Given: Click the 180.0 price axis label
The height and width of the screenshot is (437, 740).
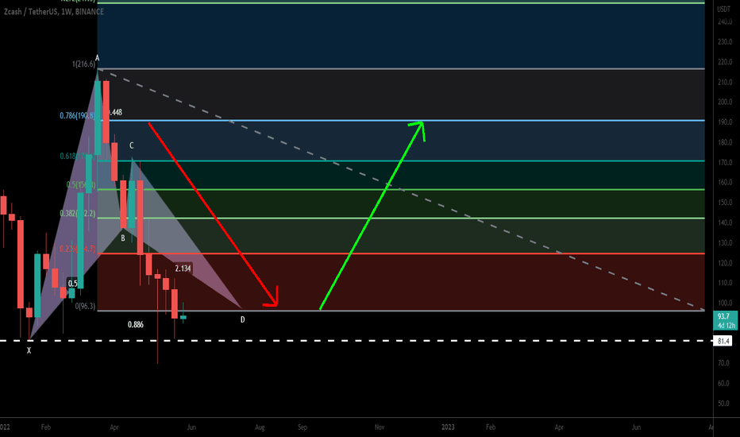Looking at the screenshot, I should tap(725, 142).
